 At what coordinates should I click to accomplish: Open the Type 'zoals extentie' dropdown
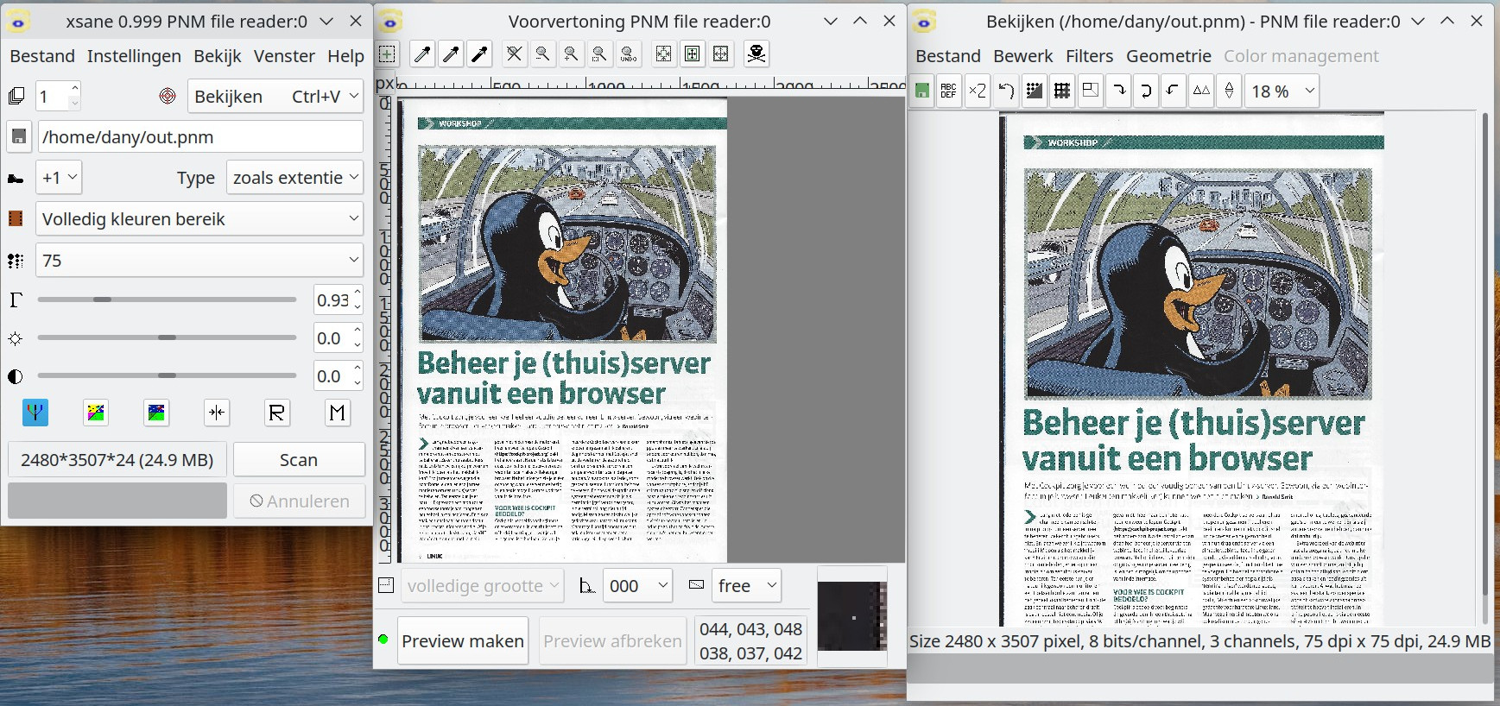click(294, 177)
